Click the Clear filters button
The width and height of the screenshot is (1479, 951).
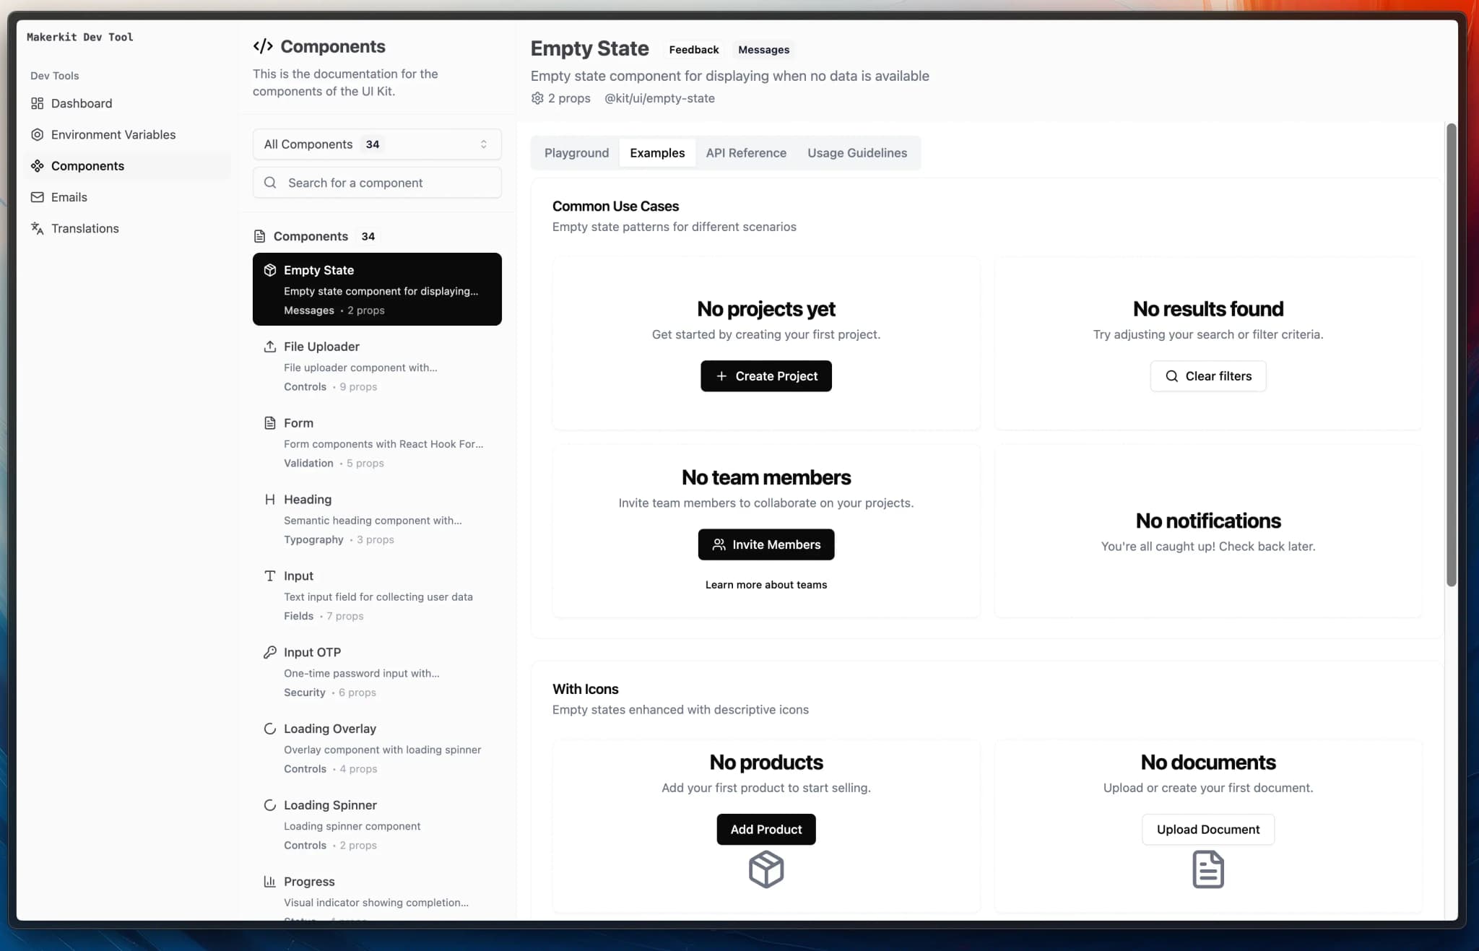click(x=1207, y=375)
